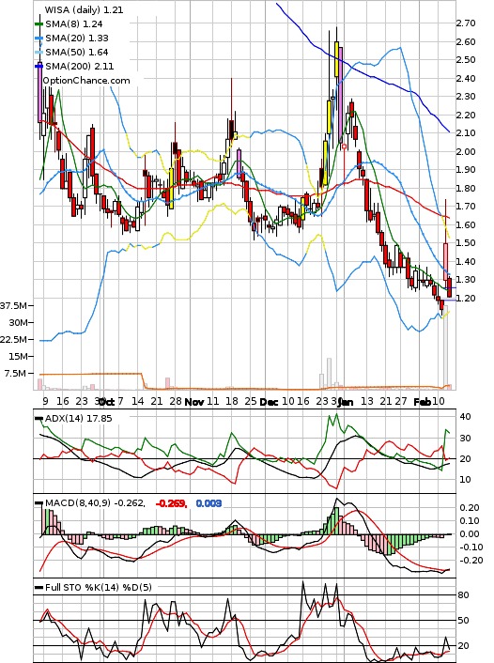Click the SMA(200) dark blue legend marker

39,67
